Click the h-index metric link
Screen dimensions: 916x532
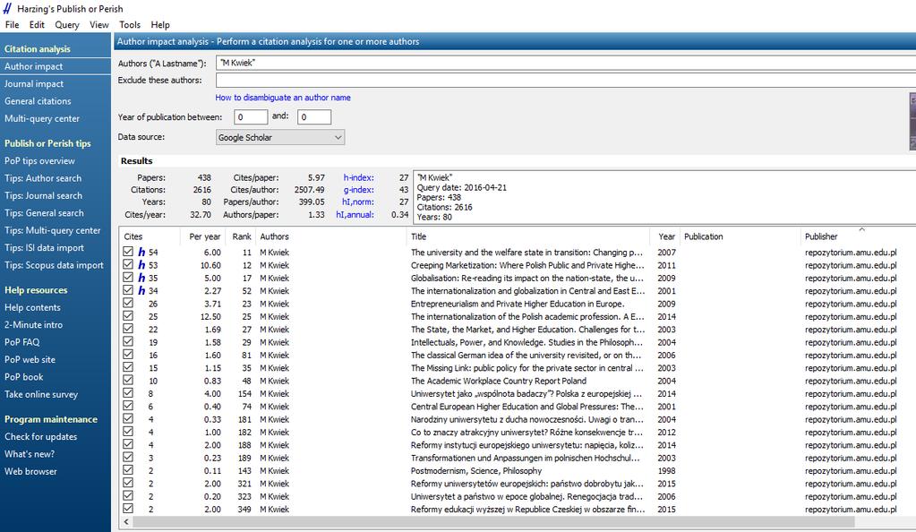coord(359,177)
